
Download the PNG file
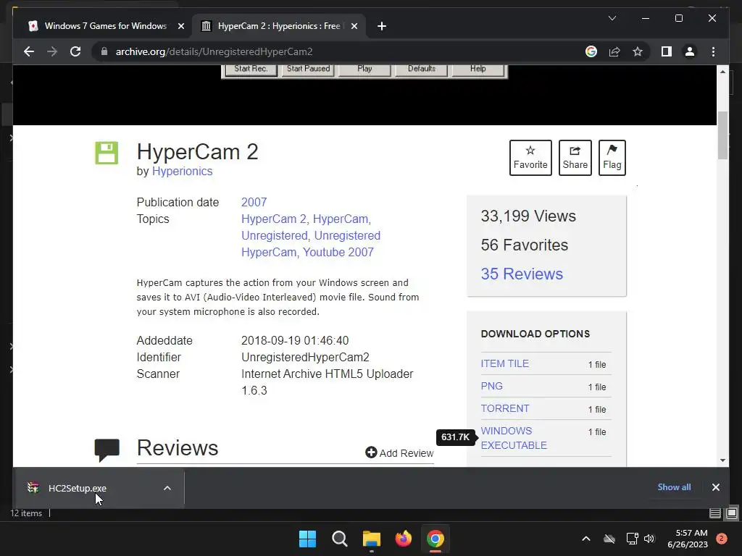492,387
